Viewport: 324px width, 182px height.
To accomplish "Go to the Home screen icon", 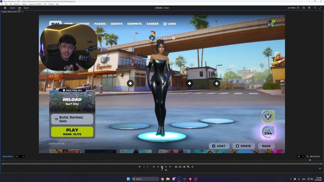I will [x=5, y=8].
